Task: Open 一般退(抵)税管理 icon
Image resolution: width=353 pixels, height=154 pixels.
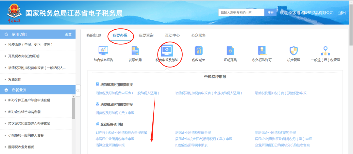Action: (x=325, y=51)
